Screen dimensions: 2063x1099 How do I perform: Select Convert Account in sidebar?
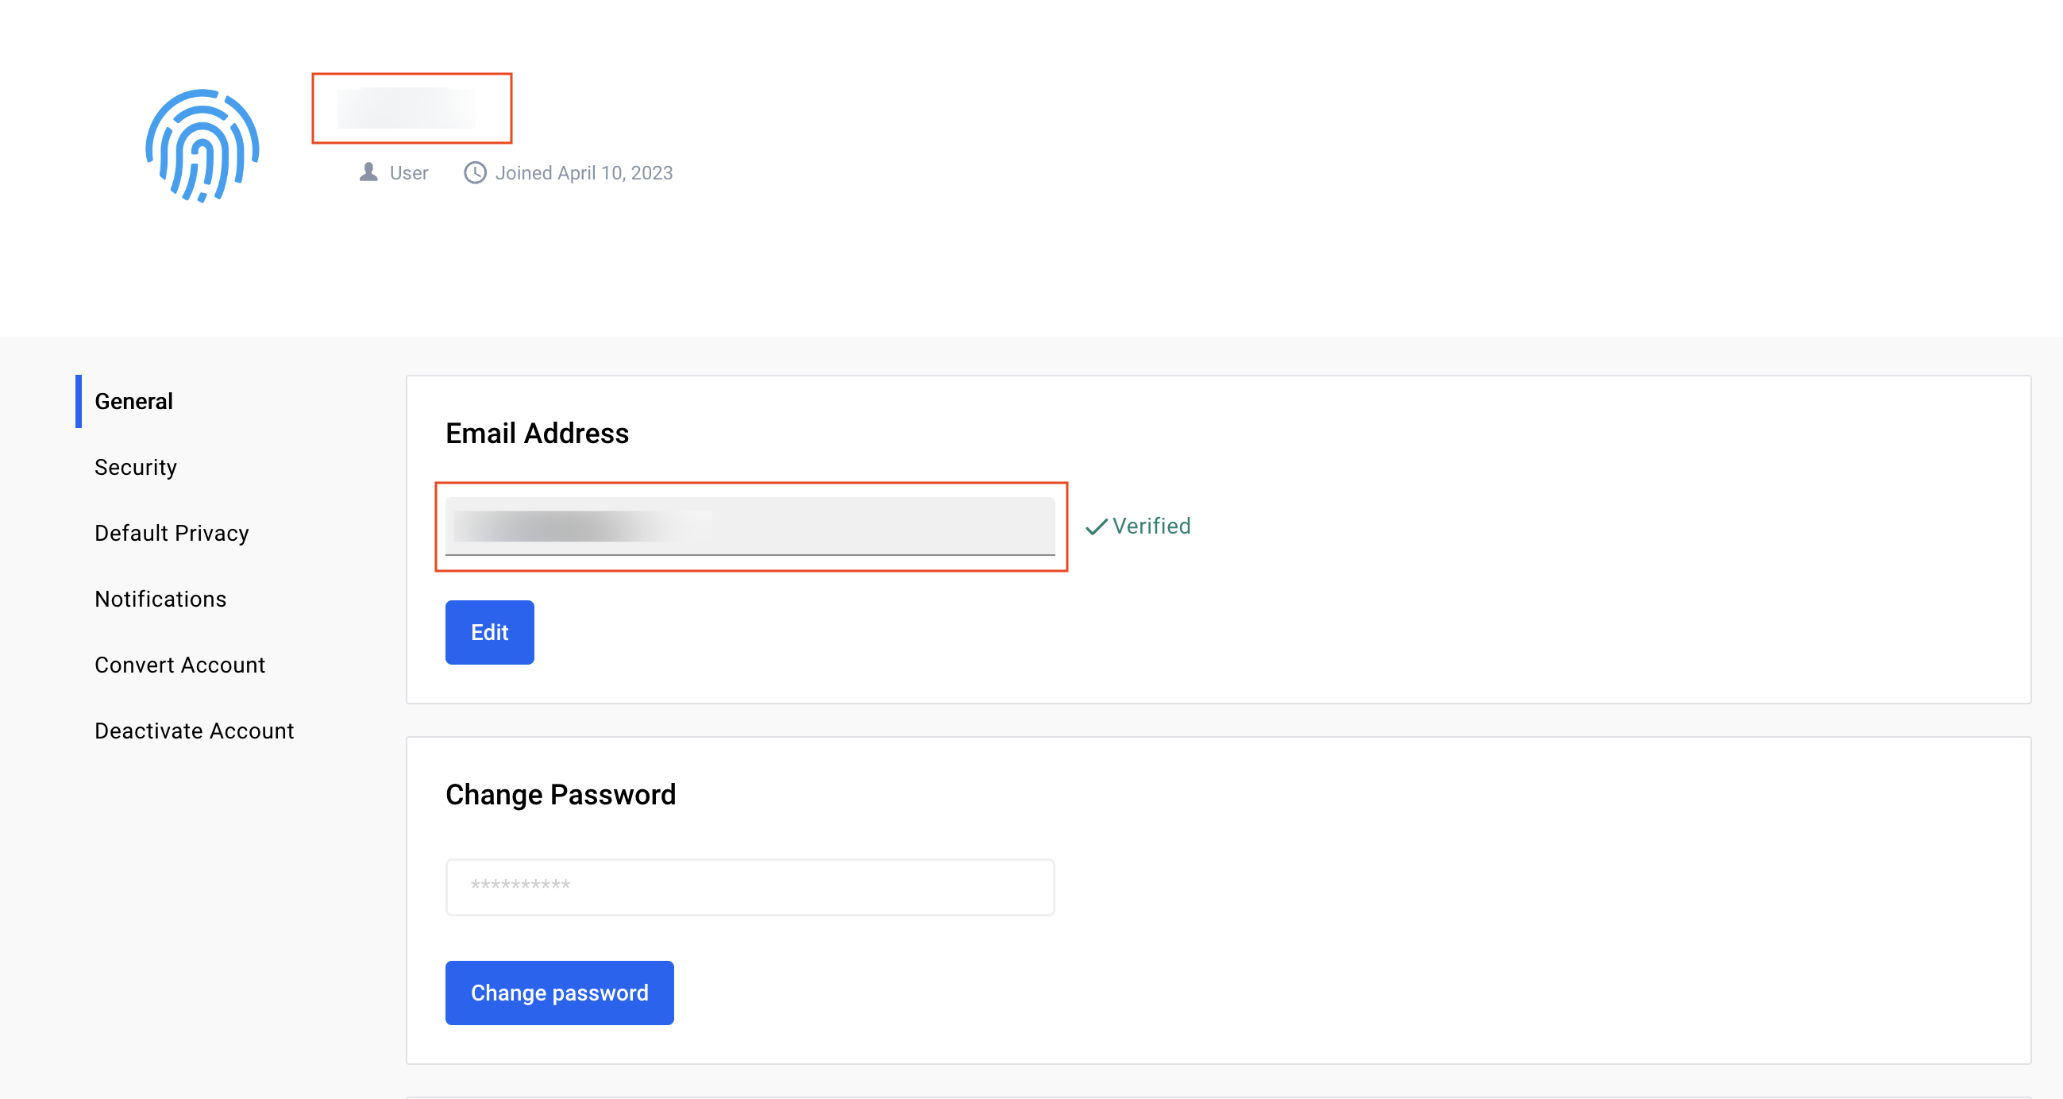click(179, 665)
